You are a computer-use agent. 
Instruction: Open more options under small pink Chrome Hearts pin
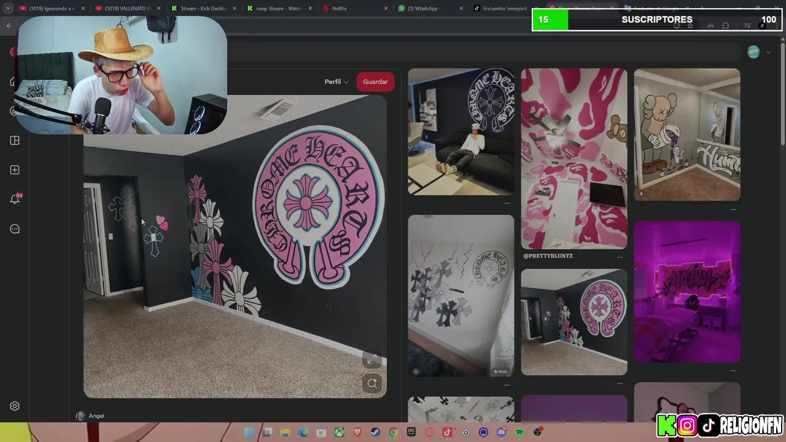point(620,383)
